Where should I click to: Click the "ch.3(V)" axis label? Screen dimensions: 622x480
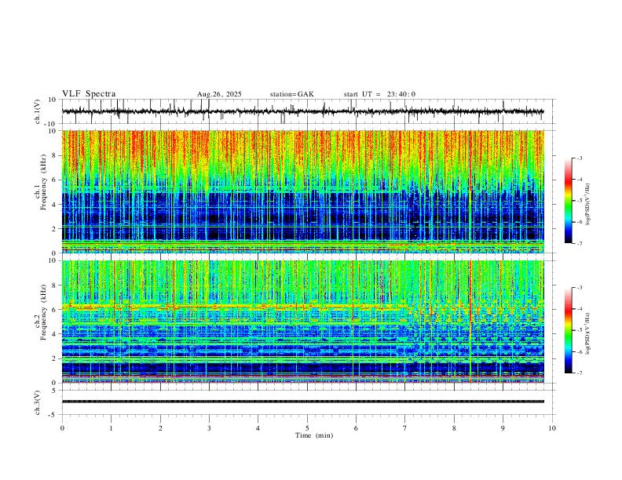(38, 402)
